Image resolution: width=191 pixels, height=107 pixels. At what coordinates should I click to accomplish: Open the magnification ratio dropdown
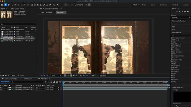(48, 76)
